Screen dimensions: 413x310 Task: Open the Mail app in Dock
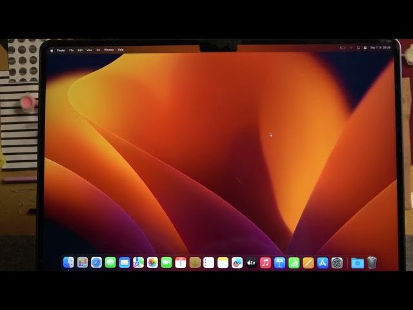click(125, 263)
